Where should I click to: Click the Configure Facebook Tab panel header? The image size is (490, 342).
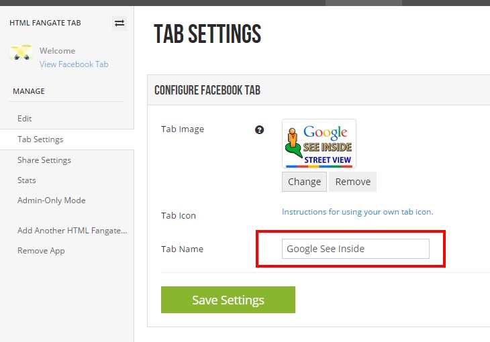(x=319, y=90)
